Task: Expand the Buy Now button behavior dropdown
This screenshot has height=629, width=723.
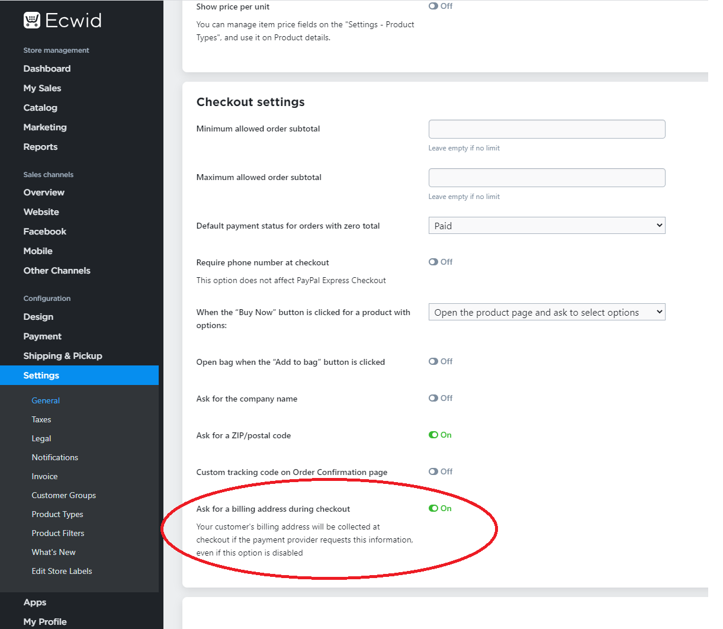Action: [546, 312]
